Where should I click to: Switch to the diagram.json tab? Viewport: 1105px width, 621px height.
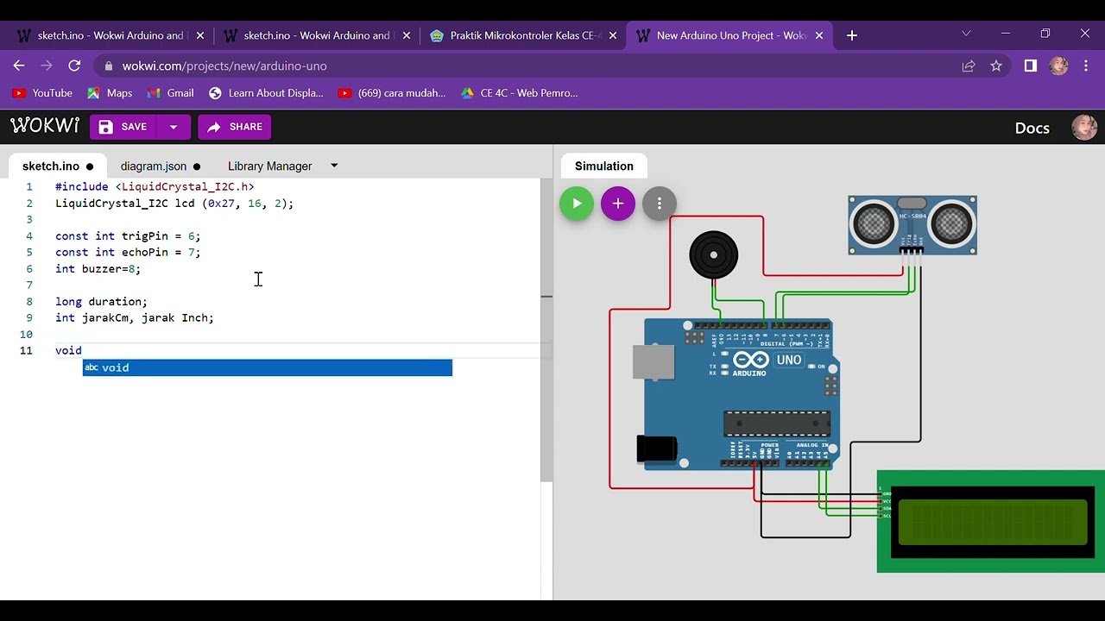[x=160, y=166]
